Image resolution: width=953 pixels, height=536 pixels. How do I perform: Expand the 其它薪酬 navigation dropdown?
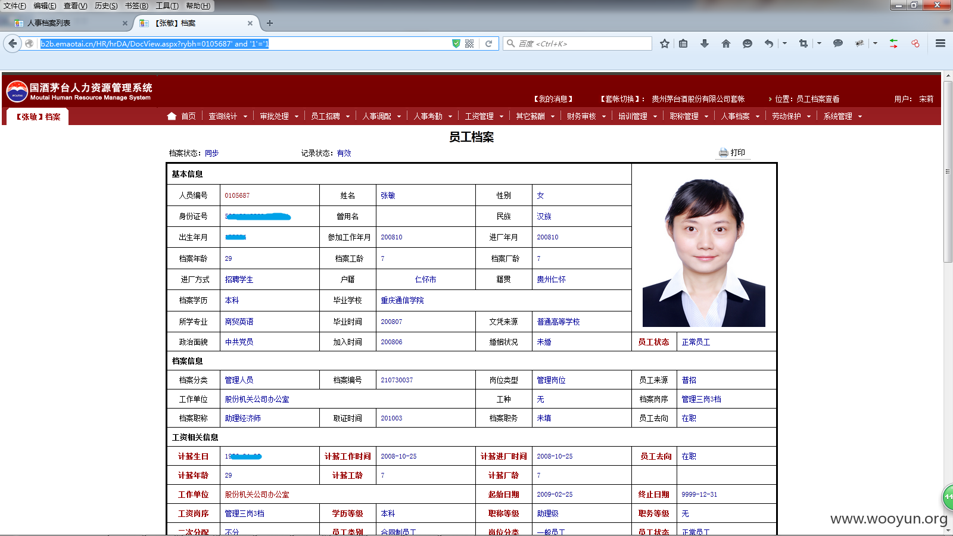point(553,117)
